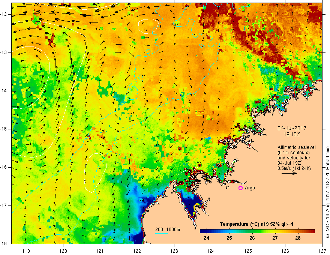Click the Altimetric sealevel text
Viewport: 330px width, 255px height.
[297, 147]
